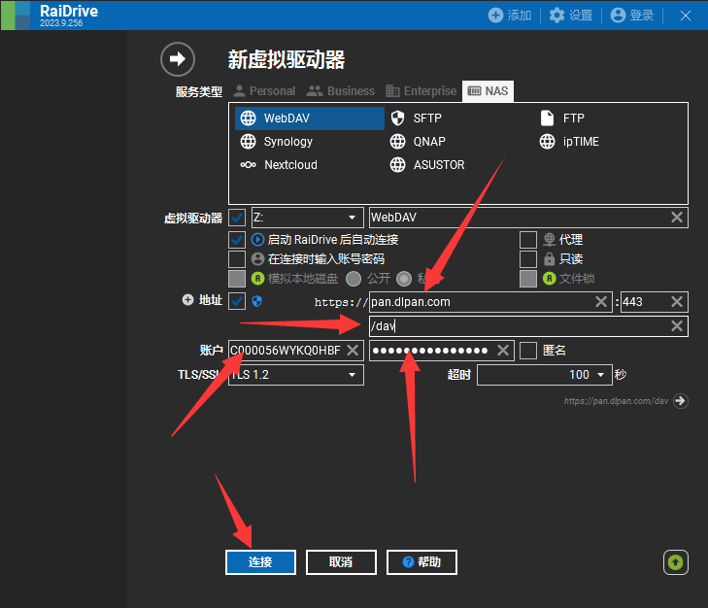The height and width of the screenshot is (608, 708).
Task: Switch to the Personal service tab
Action: [264, 91]
